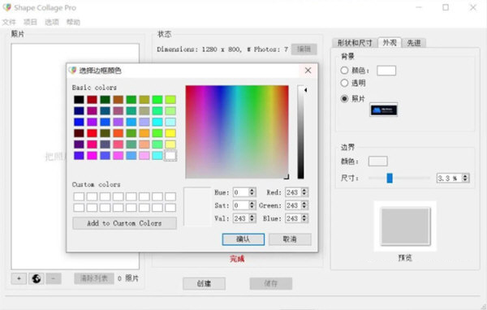Screen dimensions: 487x310
Task: Click the selected color preview box
Action: click(197, 206)
